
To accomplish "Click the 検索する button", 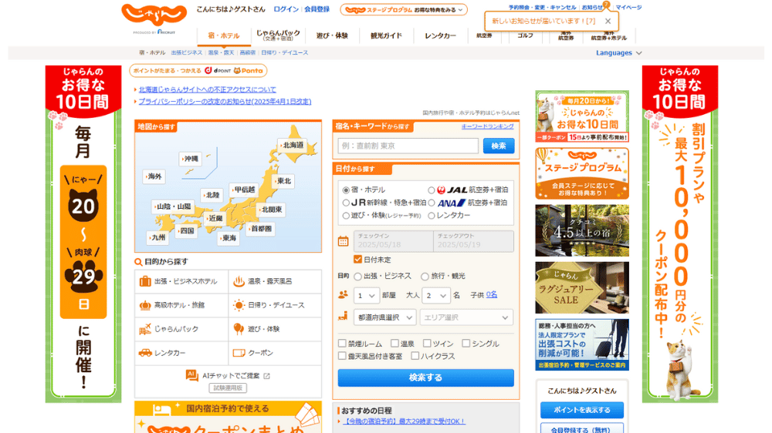I will click(x=426, y=378).
